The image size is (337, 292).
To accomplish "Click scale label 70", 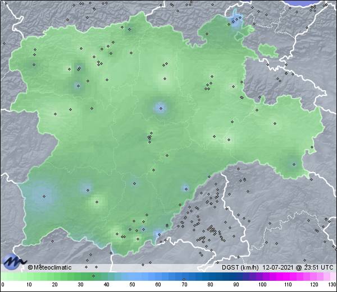I will coord(184,285).
